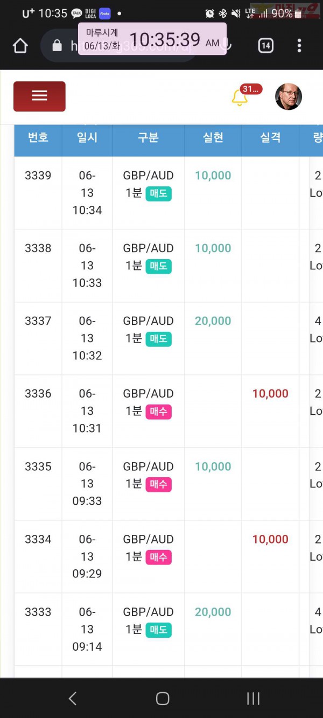Open the red hamburger menu
The image size is (323, 718).
(x=39, y=96)
